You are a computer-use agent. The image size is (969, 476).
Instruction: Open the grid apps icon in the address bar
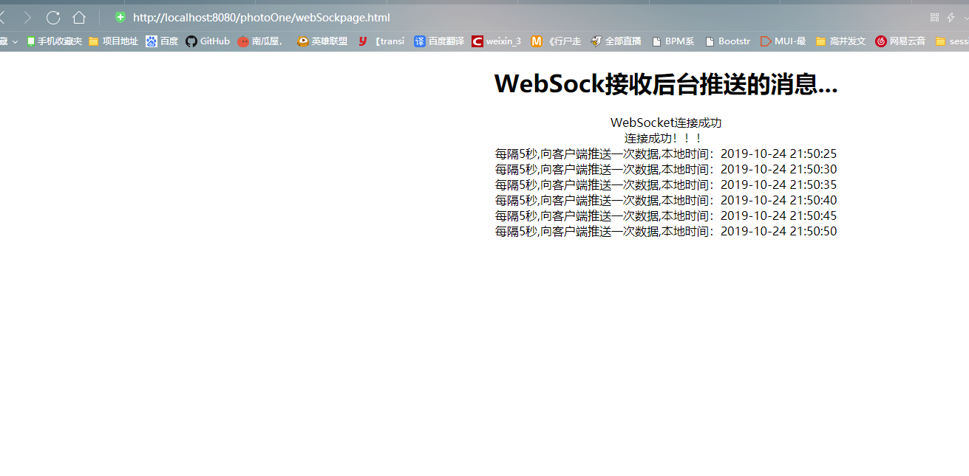coord(934,17)
